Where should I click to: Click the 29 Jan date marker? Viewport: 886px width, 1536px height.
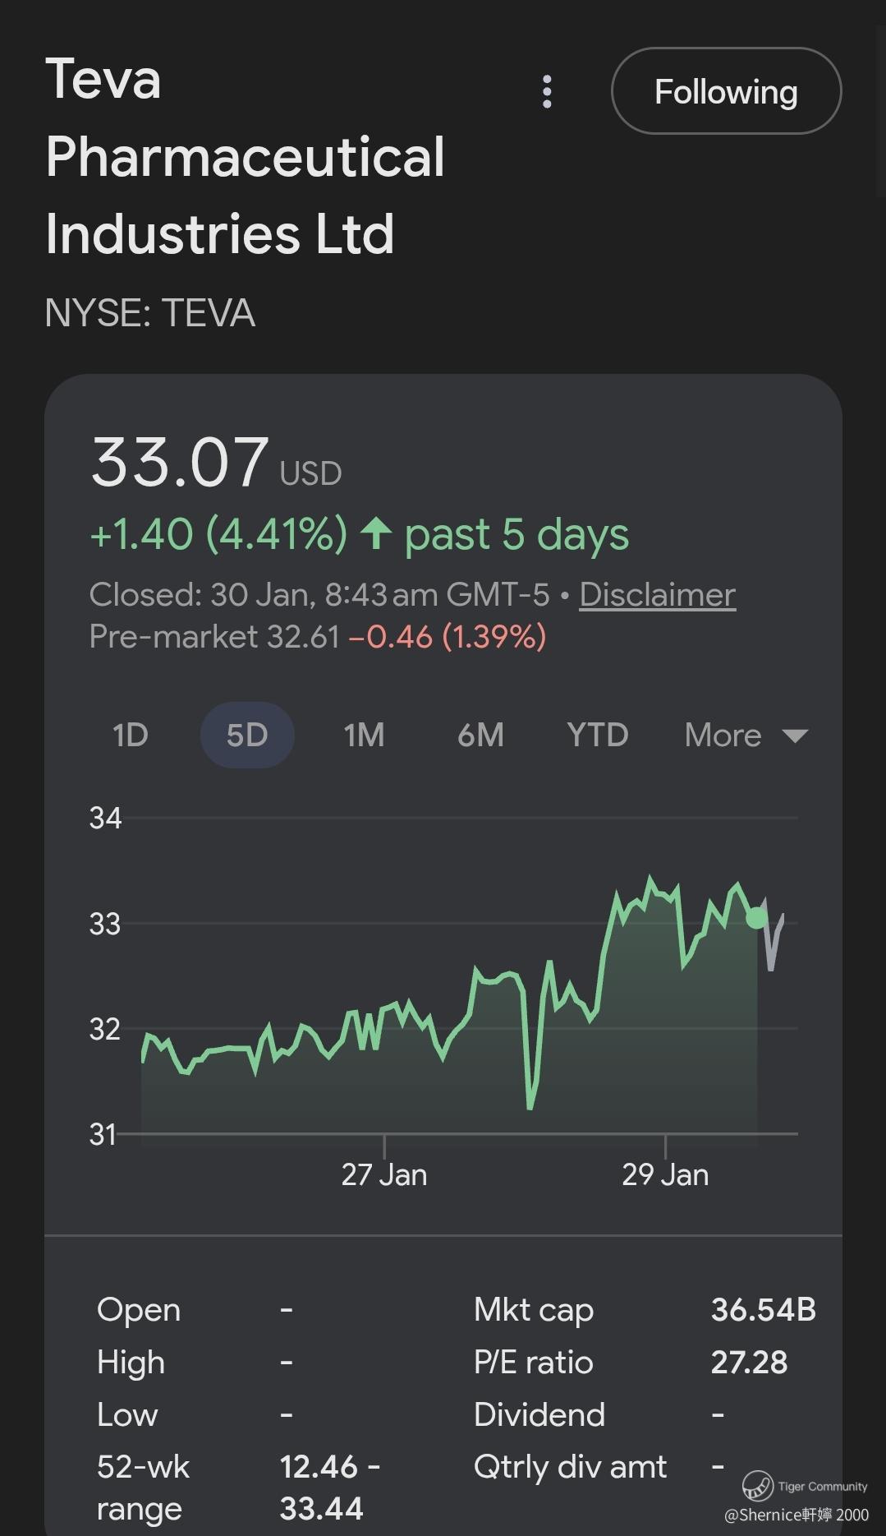tap(665, 1174)
